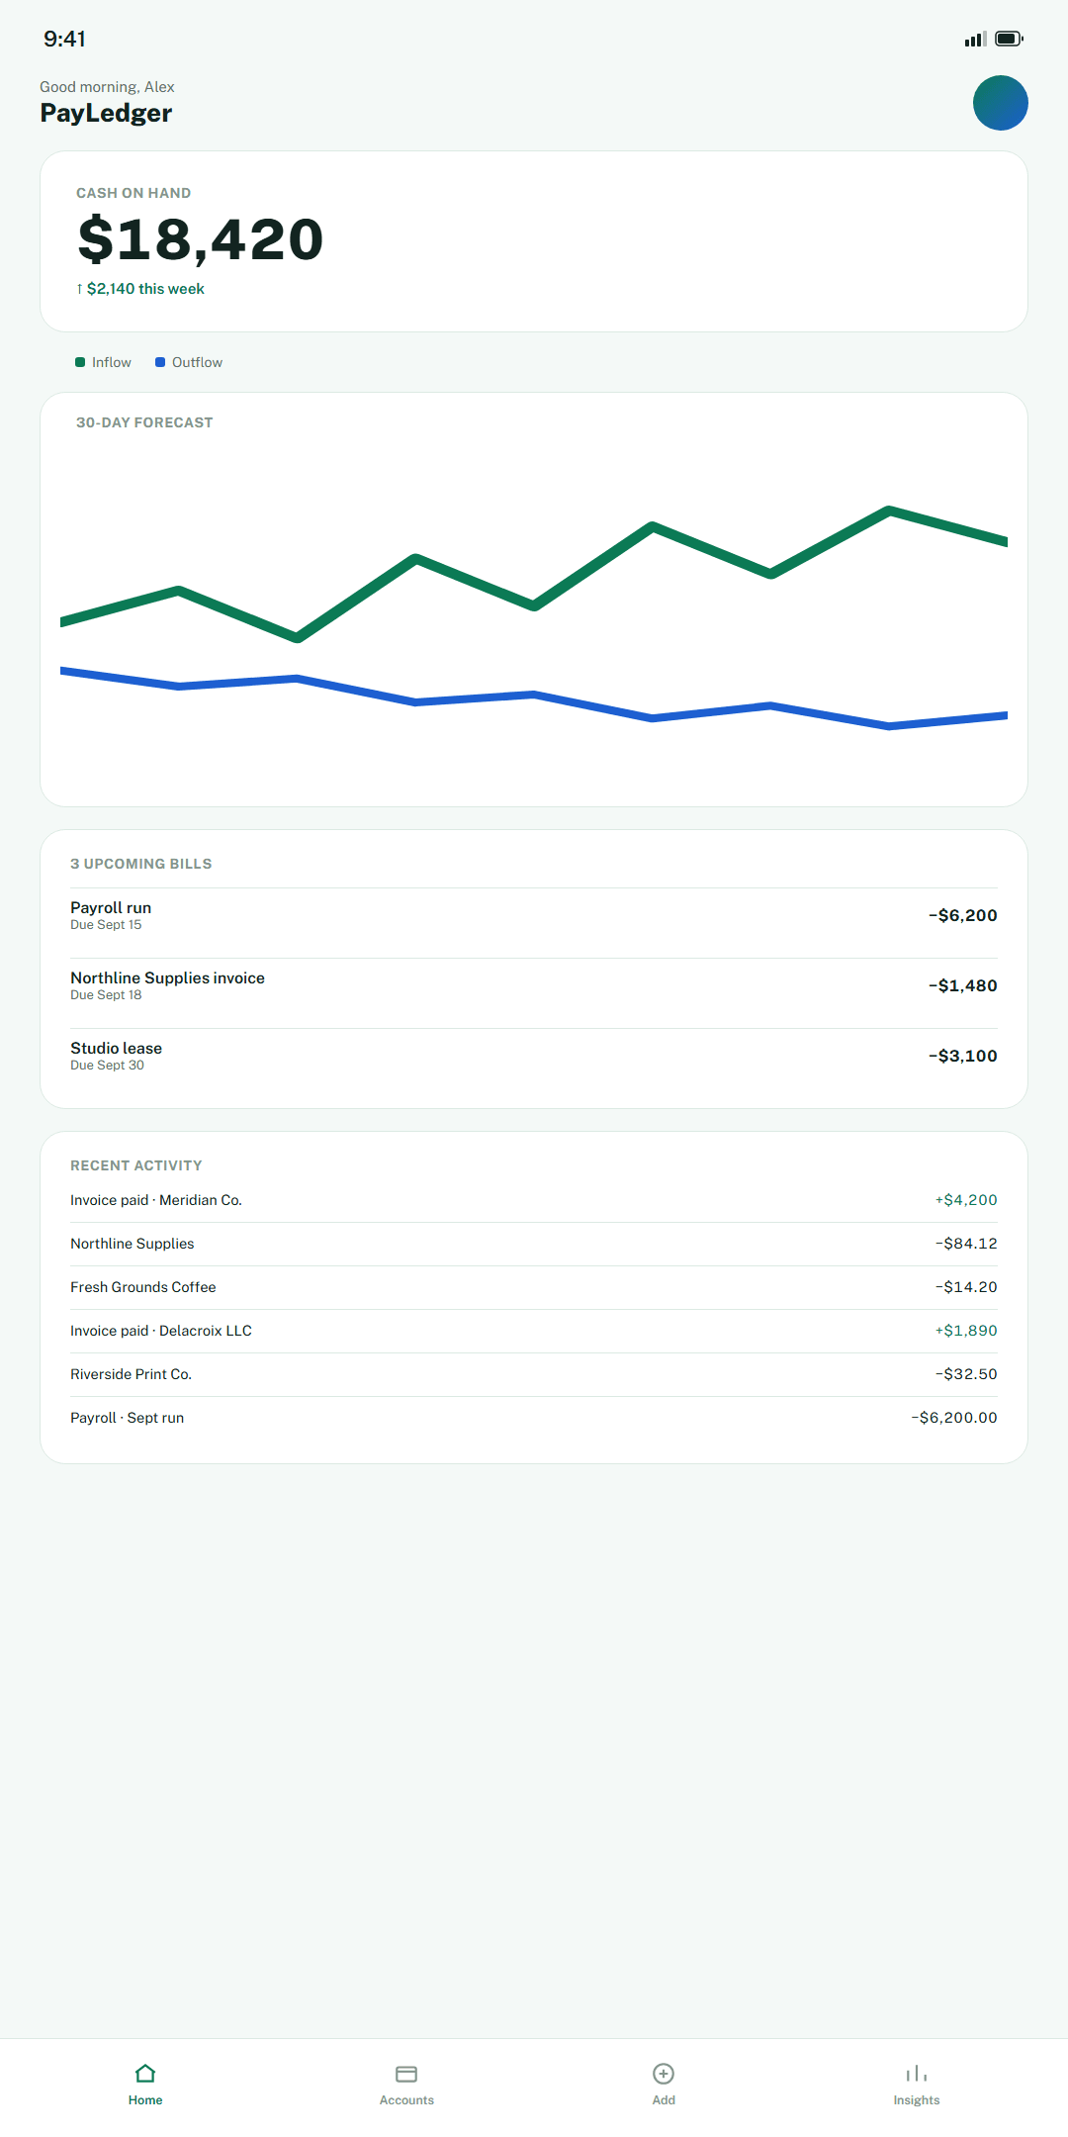Open Fresh Grounds Coffee transaction
The height and width of the screenshot is (2137, 1068).
pyautogui.click(x=534, y=1287)
